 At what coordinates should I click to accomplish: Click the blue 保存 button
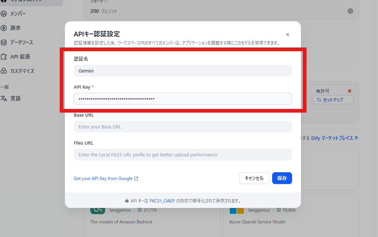click(282, 178)
